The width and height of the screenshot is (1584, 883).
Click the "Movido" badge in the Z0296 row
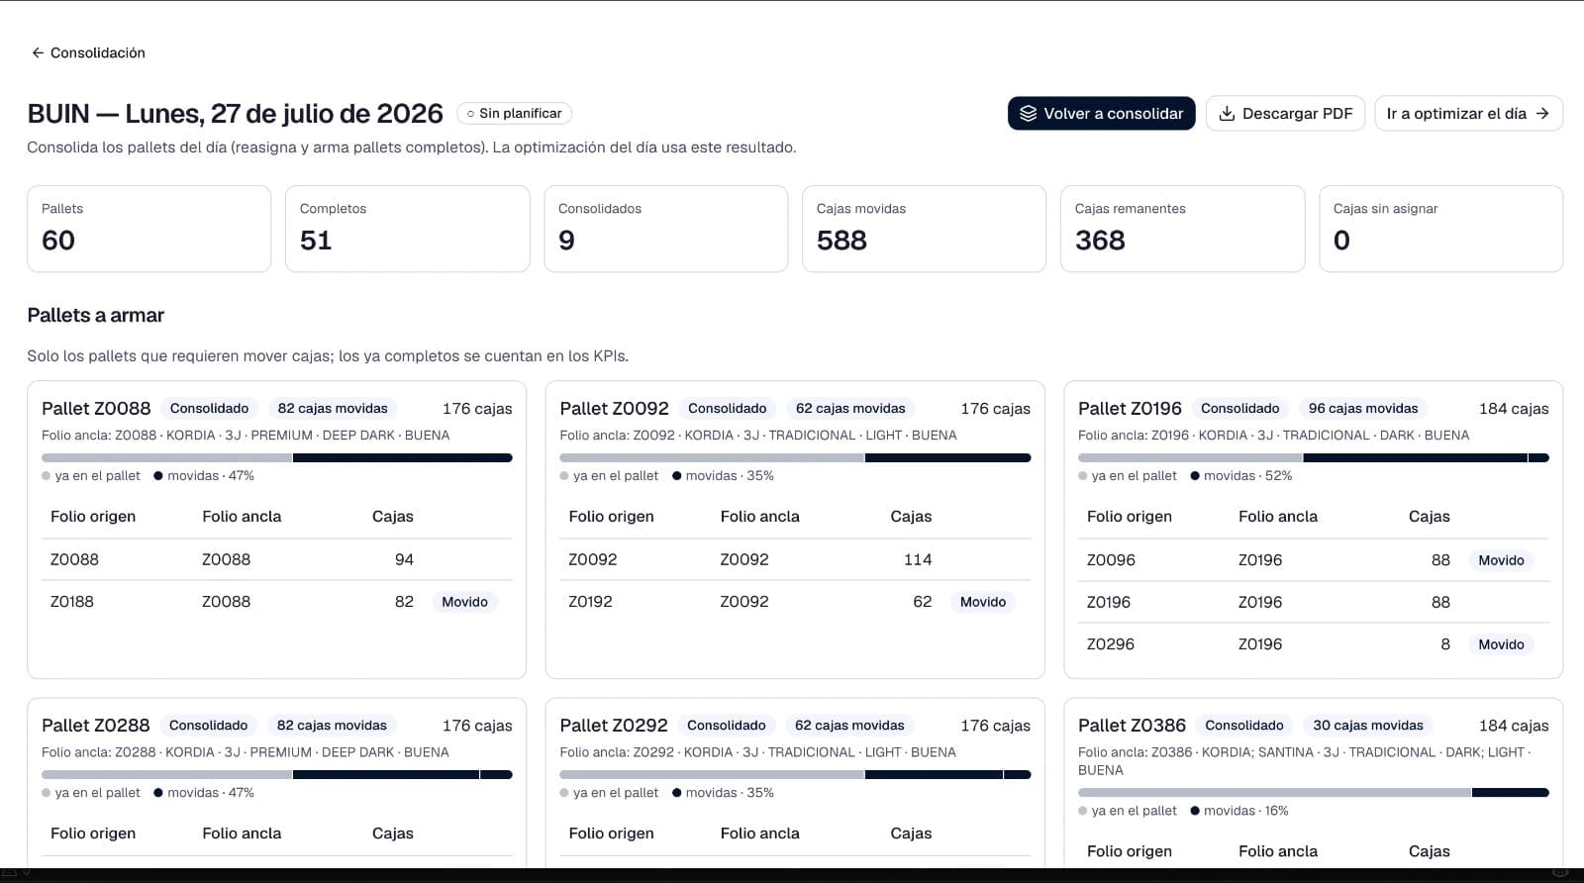[x=1501, y=644]
